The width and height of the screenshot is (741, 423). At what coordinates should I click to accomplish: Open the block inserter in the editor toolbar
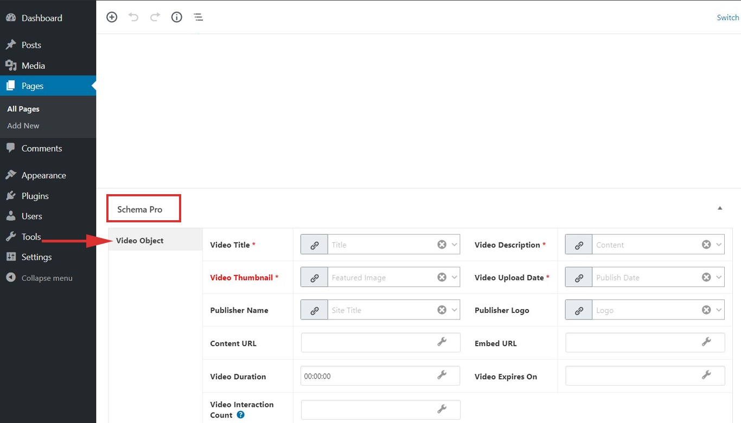coord(112,17)
